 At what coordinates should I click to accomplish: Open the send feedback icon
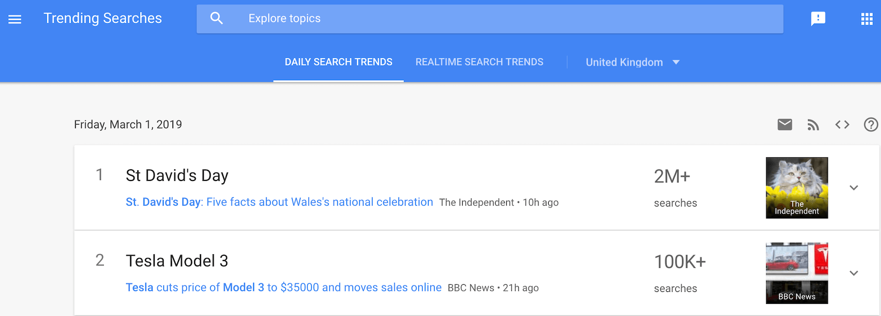[x=818, y=19]
